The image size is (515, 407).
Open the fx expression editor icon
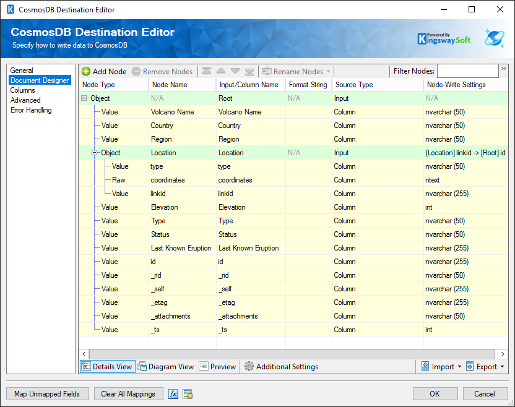click(173, 393)
